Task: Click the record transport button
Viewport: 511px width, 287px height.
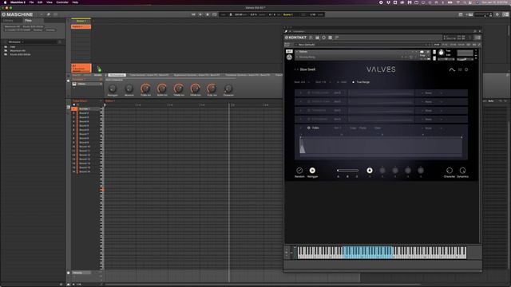Action: [x=208, y=14]
